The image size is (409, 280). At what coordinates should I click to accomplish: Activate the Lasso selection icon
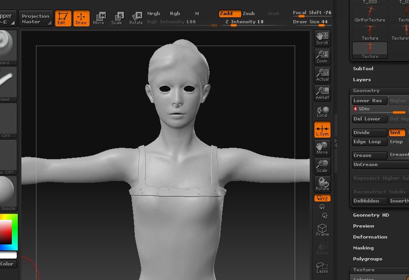pyautogui.click(x=322, y=267)
